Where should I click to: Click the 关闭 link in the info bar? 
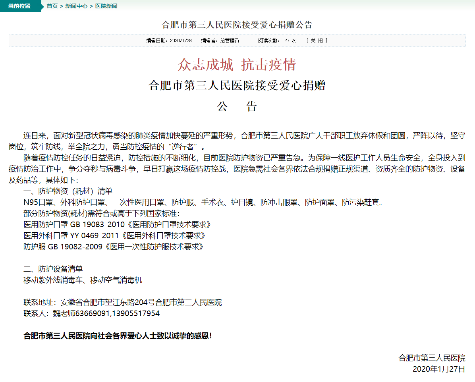tap(317, 41)
